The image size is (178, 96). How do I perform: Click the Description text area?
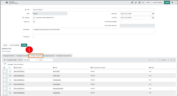pos(94,31)
